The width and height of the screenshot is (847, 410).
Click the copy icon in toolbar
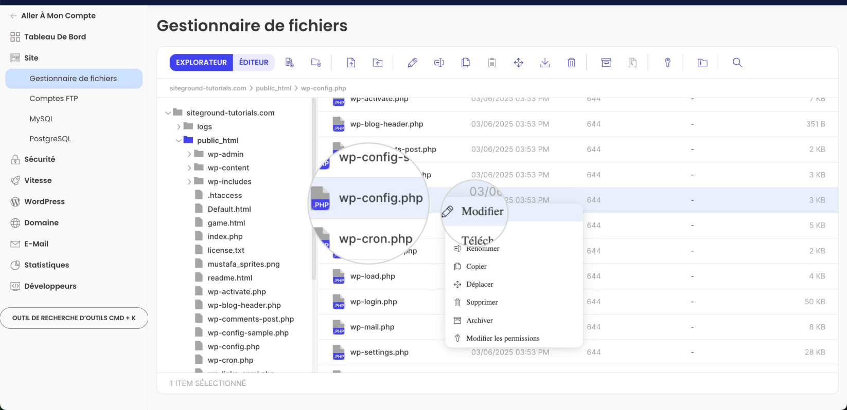pyautogui.click(x=466, y=63)
